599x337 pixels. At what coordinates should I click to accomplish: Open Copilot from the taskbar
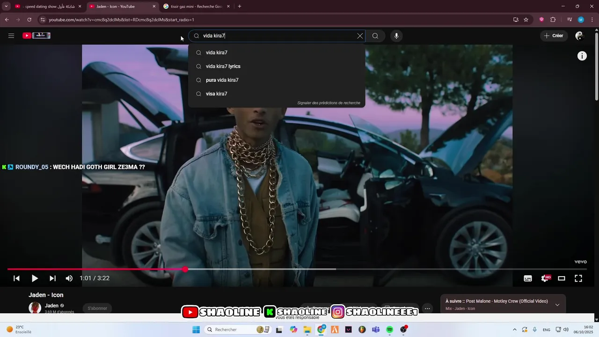click(x=293, y=330)
